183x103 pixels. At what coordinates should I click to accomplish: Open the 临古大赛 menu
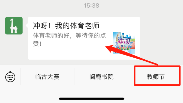(47, 77)
